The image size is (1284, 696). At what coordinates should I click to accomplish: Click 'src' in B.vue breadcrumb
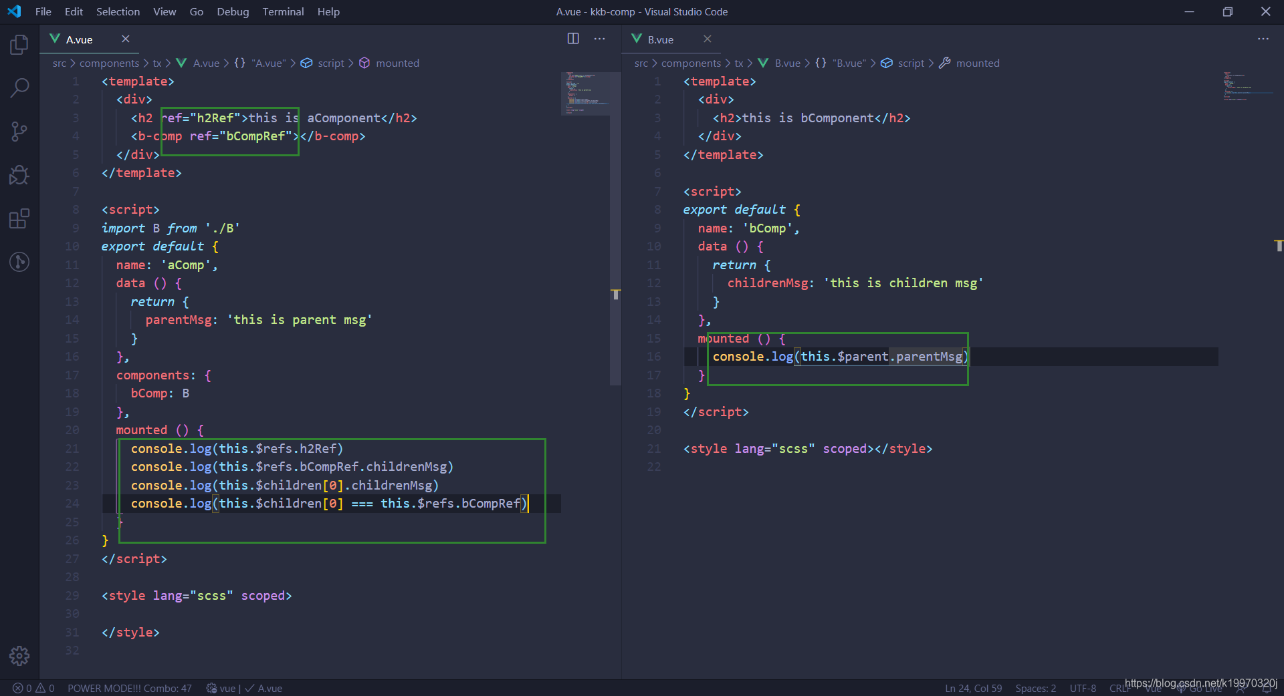641,63
